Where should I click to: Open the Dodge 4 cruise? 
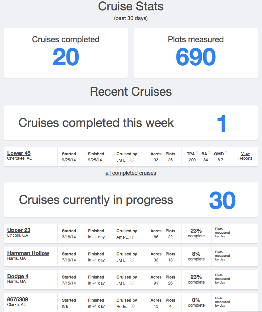tap(18, 276)
